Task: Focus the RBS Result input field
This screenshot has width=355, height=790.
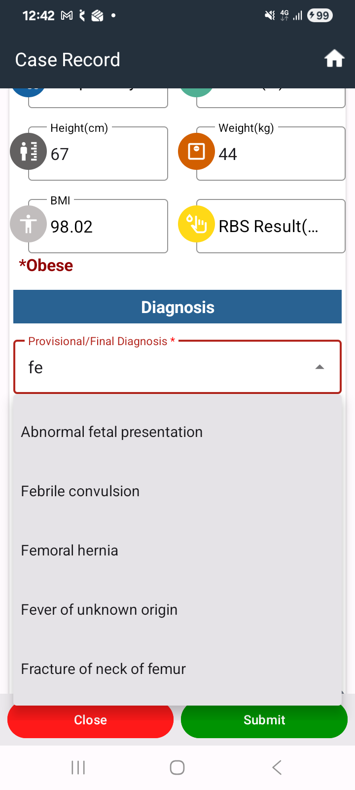Action: point(271,226)
